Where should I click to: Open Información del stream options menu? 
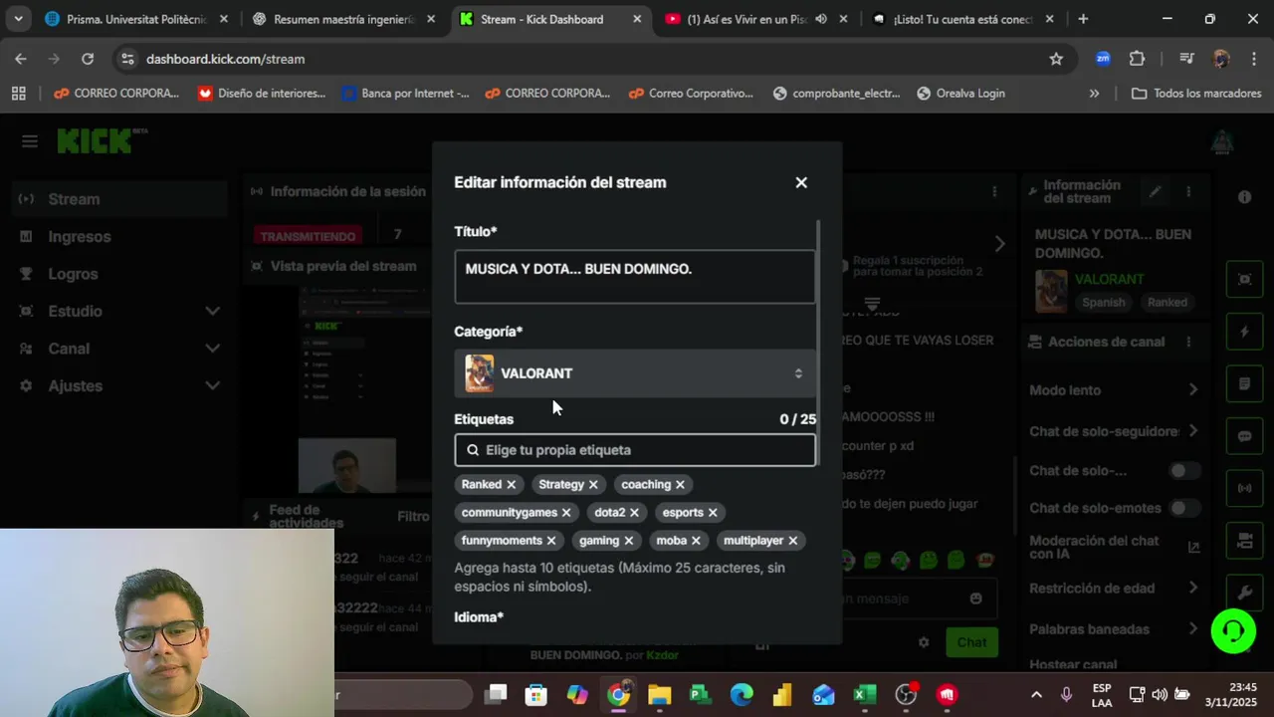click(1188, 191)
